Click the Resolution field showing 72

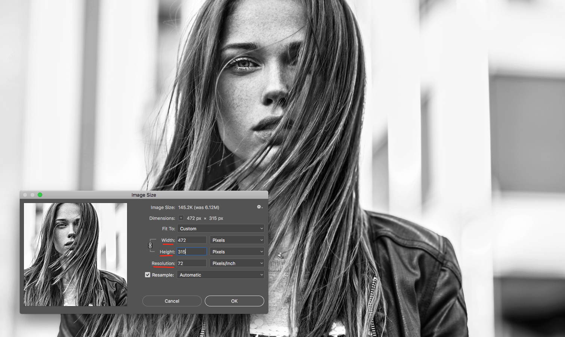(192, 263)
